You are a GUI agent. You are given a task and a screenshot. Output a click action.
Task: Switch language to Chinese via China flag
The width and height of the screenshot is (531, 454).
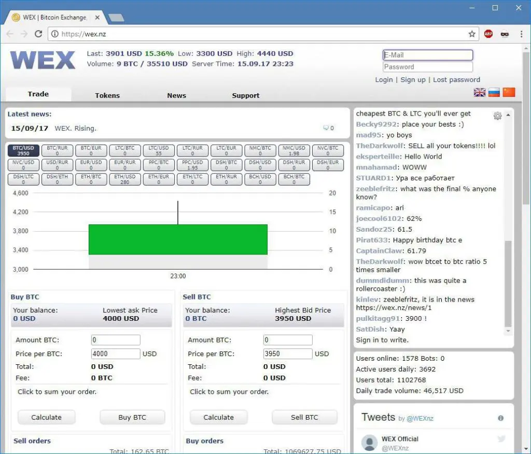coord(509,92)
